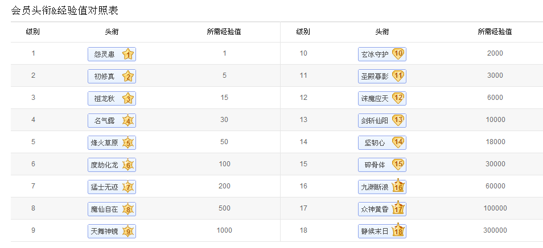Click the level 10 heart badge icon
543x248 pixels.
coord(398,54)
